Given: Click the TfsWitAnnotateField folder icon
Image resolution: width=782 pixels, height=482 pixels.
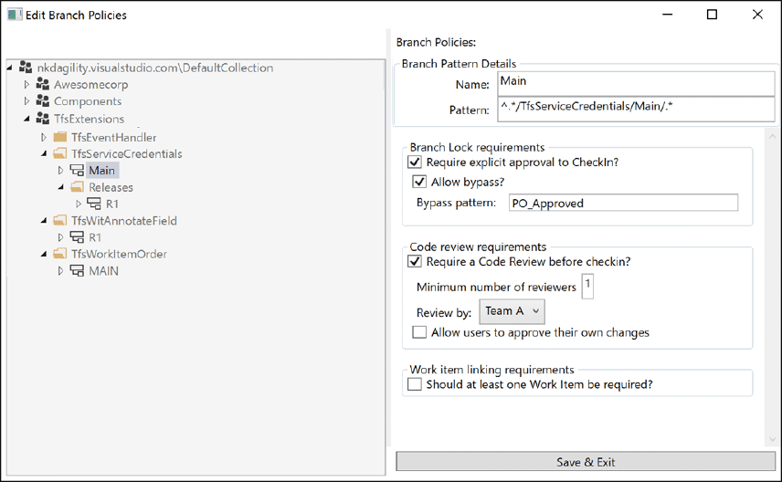Looking at the screenshot, I should click(x=60, y=220).
